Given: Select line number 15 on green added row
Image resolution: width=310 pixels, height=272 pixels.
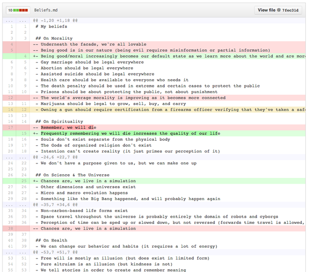Looking at the screenshot, I should click(24, 133).
